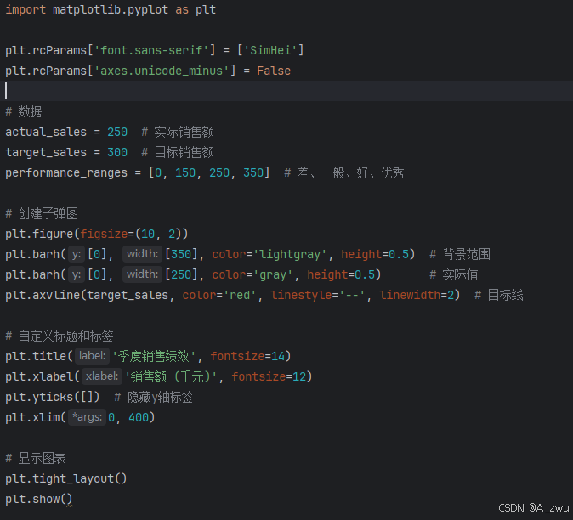Click the 150 value in performance_ranges list
The width and height of the screenshot is (573, 520).
pyautogui.click(x=185, y=172)
